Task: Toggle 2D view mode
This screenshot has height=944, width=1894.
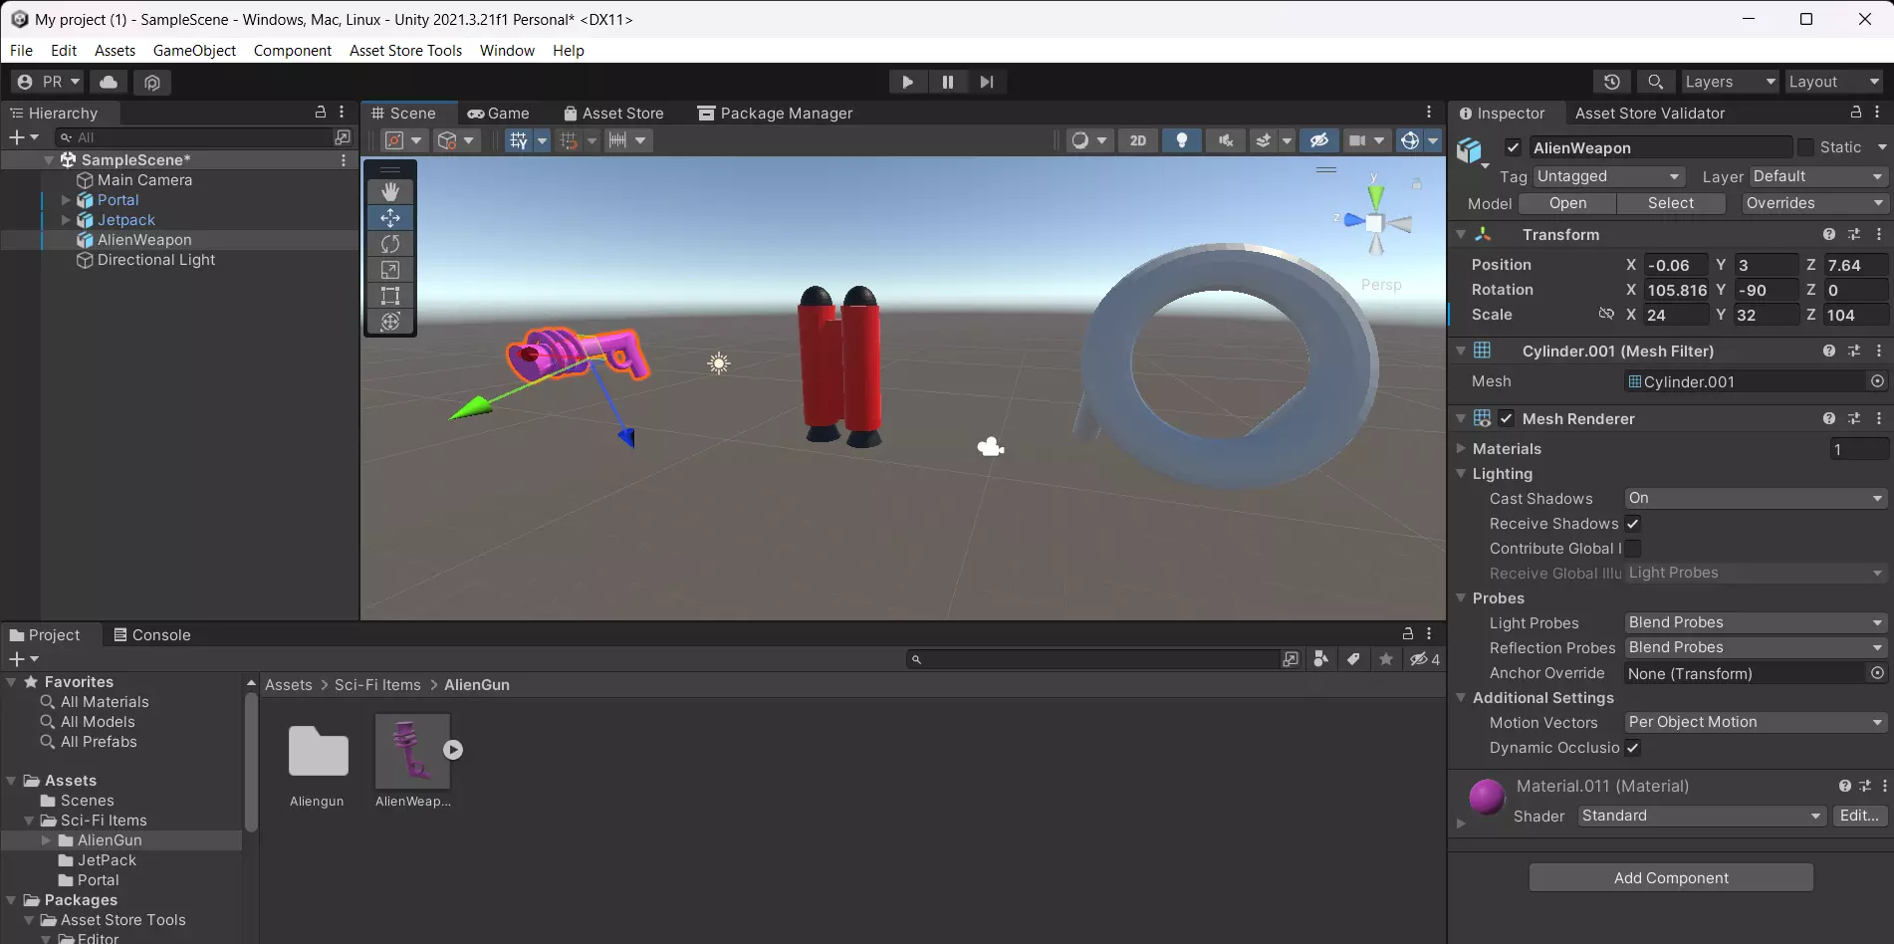Action: tap(1137, 140)
